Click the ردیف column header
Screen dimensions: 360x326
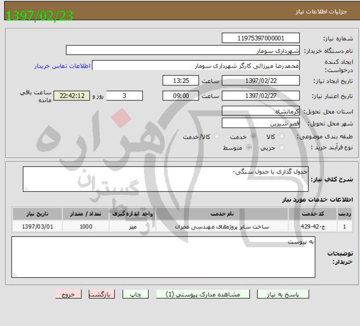[344, 214]
